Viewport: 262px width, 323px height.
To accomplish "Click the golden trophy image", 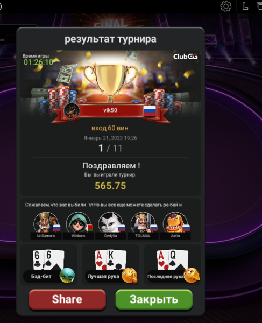I will [110, 82].
